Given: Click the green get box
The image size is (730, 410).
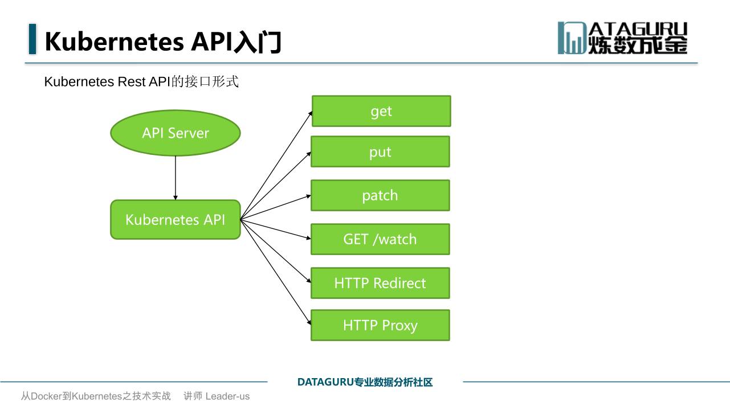Looking at the screenshot, I should [x=381, y=111].
